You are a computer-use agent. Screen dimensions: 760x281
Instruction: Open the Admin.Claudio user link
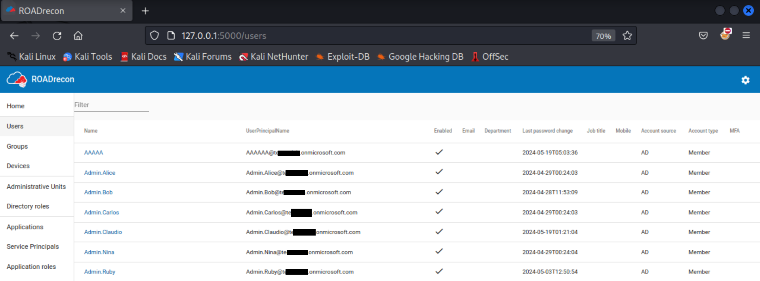[x=103, y=232]
